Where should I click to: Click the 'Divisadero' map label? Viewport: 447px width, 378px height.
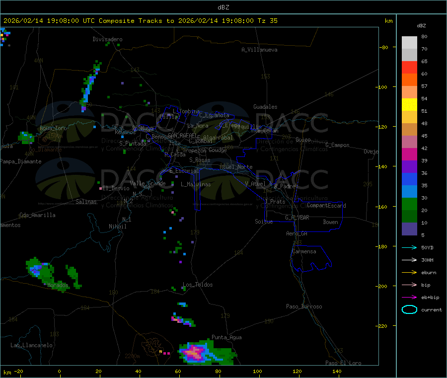click(x=107, y=39)
